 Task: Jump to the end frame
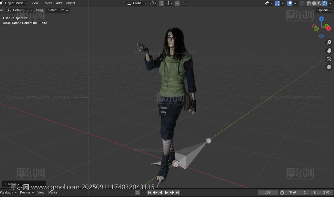(177, 193)
